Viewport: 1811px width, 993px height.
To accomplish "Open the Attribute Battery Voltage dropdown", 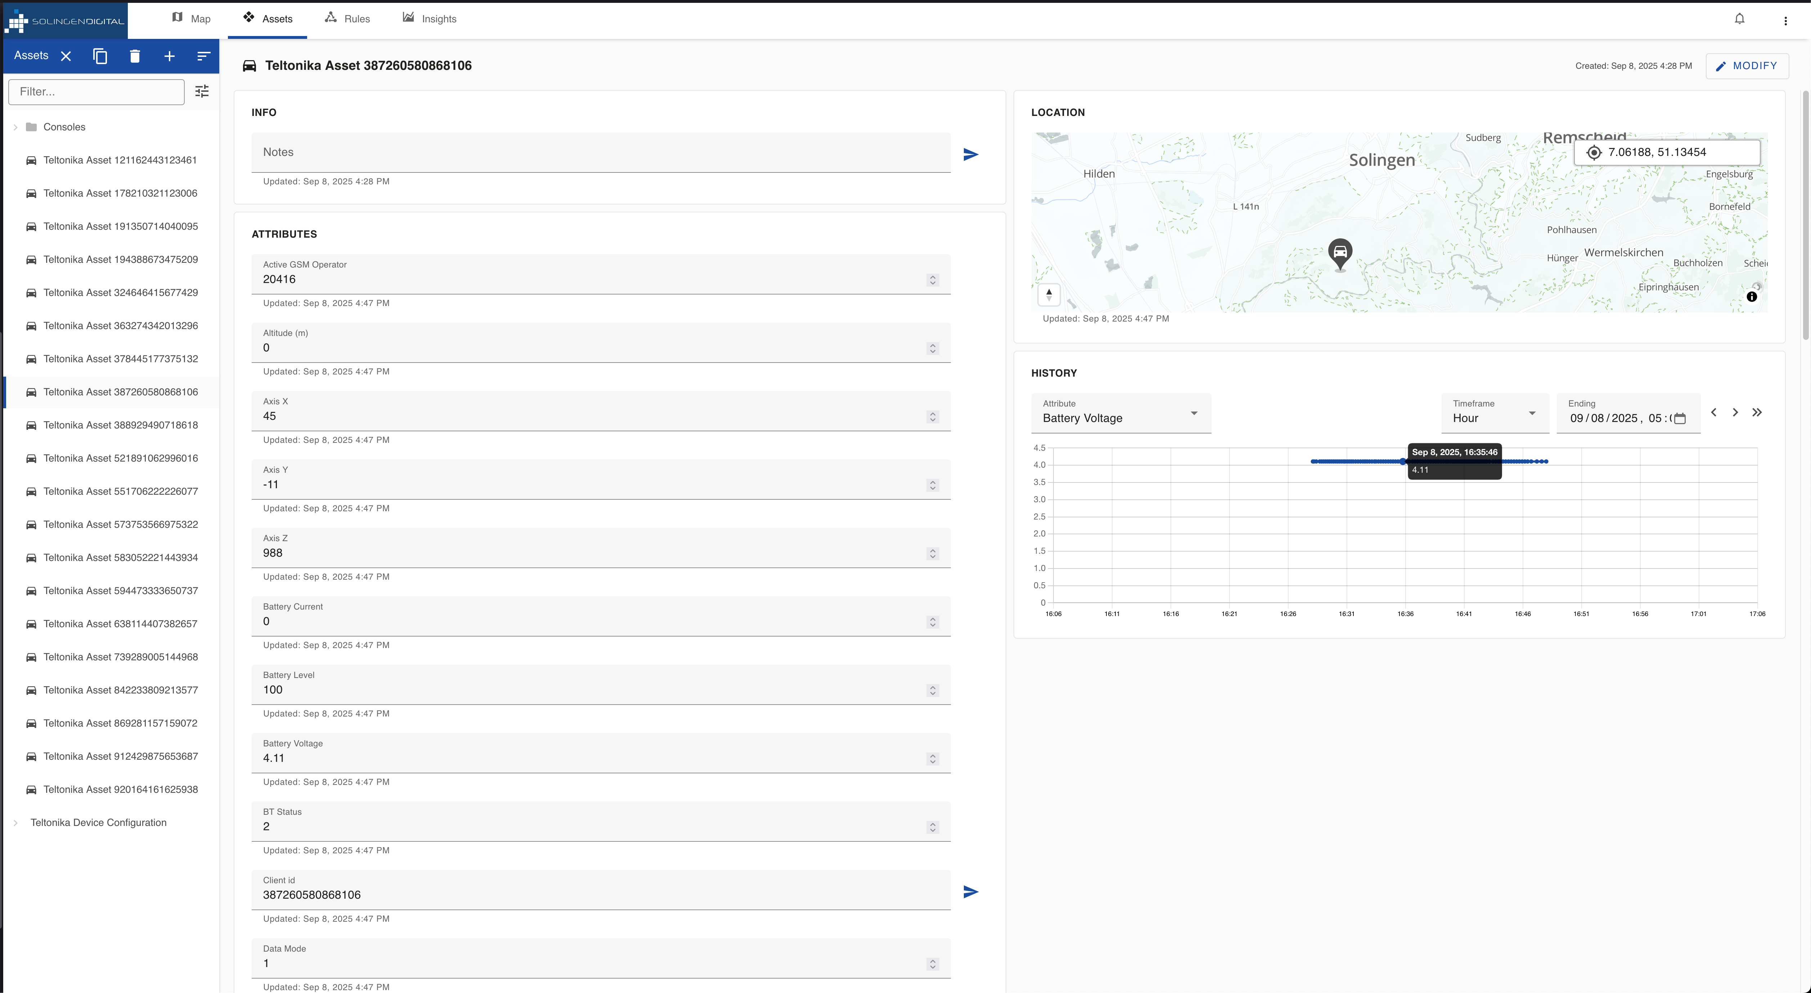I will tap(1121, 414).
